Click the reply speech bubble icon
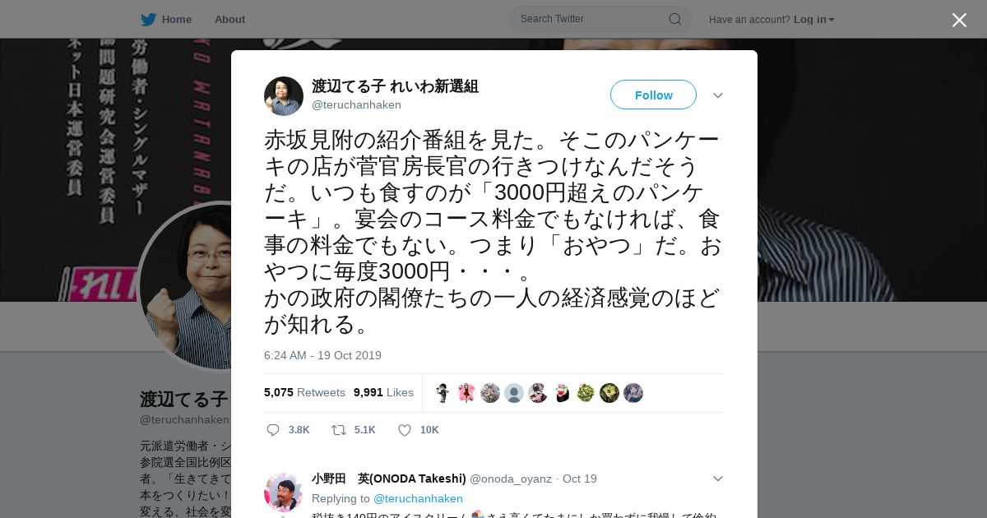The image size is (987, 518). [273, 430]
